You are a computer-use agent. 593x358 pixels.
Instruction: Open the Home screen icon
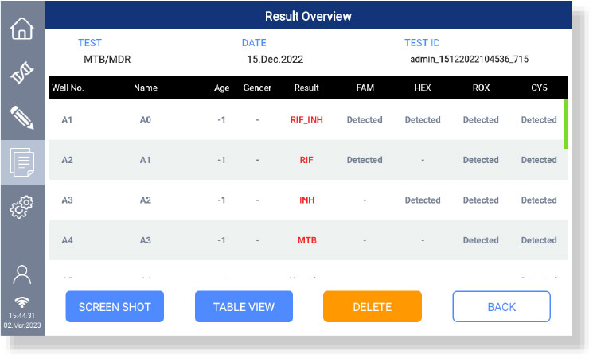click(22, 29)
